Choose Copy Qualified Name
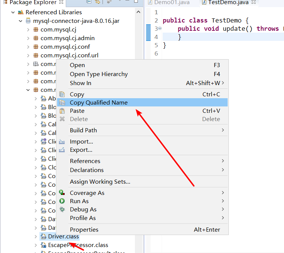284x253 pixels. click(142, 102)
